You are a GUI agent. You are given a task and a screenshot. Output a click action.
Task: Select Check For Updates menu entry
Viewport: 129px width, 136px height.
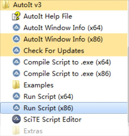tap(64, 50)
